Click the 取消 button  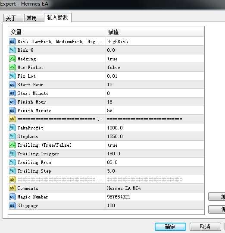click(x=205, y=227)
